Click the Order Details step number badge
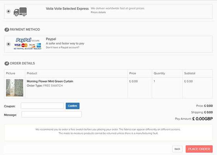The image size is (217, 155). (7, 64)
